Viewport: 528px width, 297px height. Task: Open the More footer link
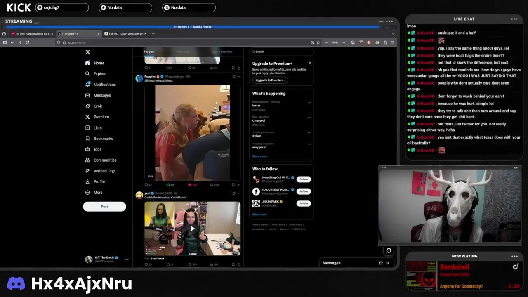[x=284, y=229]
